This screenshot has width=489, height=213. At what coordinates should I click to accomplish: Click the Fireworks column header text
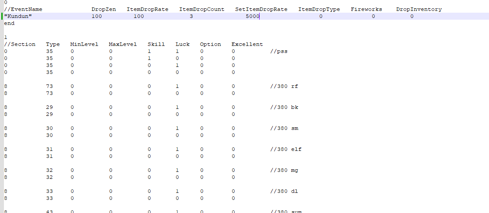point(366,9)
